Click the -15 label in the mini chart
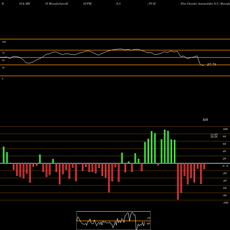 point(148,218)
